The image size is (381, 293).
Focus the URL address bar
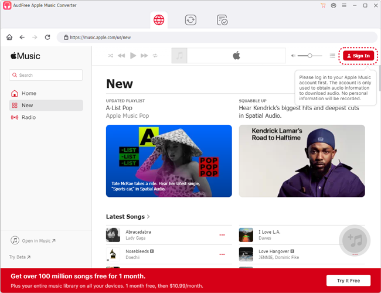tap(217, 38)
